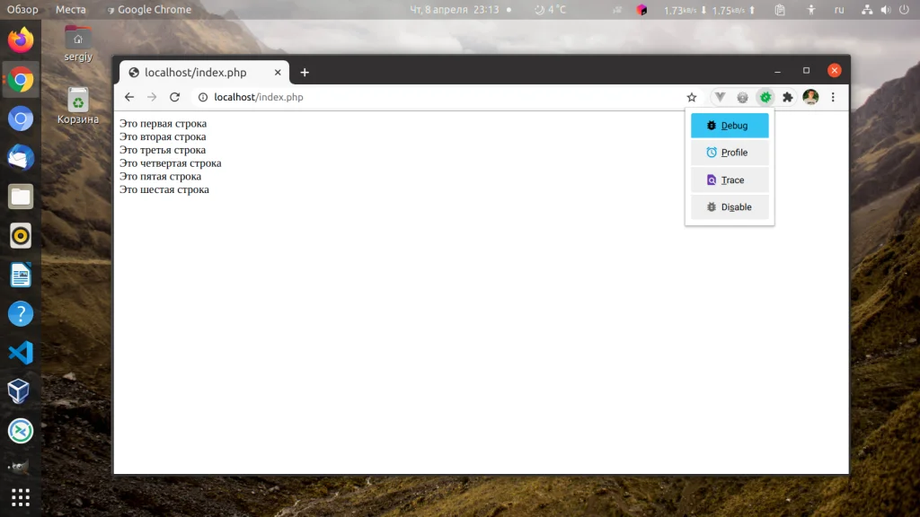The image size is (920, 517).
Task: Switch keyboard layout ru indicator
Action: coord(839,9)
